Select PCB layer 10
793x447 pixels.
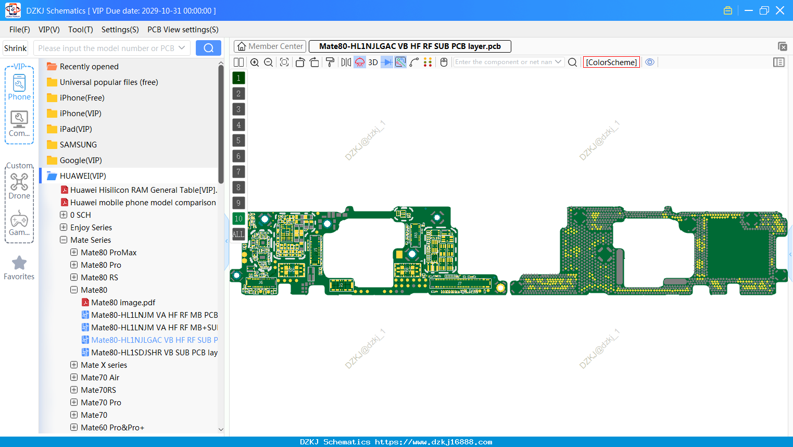[238, 218]
